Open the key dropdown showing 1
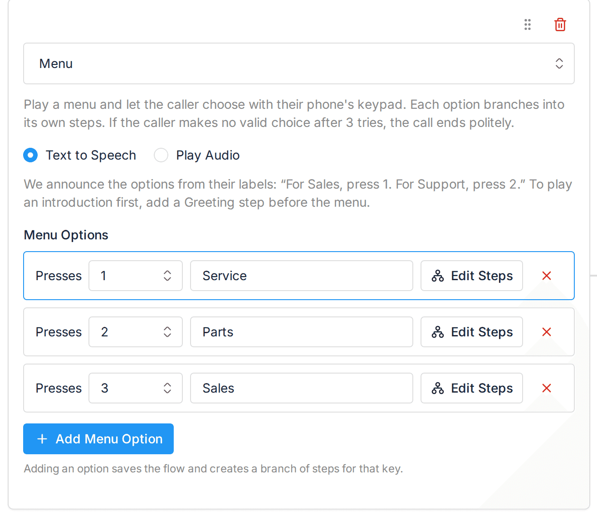 (136, 276)
